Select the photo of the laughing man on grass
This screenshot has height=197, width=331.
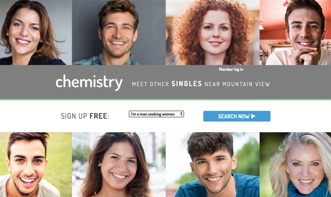[36, 165]
